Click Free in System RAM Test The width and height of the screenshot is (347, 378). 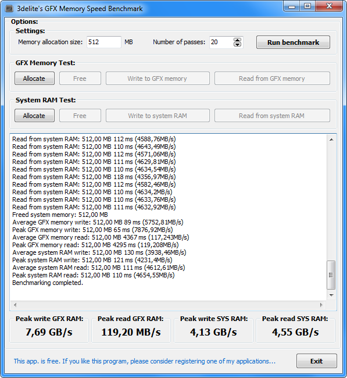[80, 116]
